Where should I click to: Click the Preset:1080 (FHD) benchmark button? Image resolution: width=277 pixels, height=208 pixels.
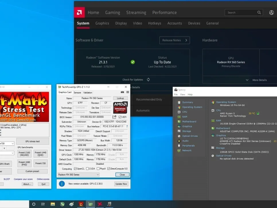tap(24, 163)
